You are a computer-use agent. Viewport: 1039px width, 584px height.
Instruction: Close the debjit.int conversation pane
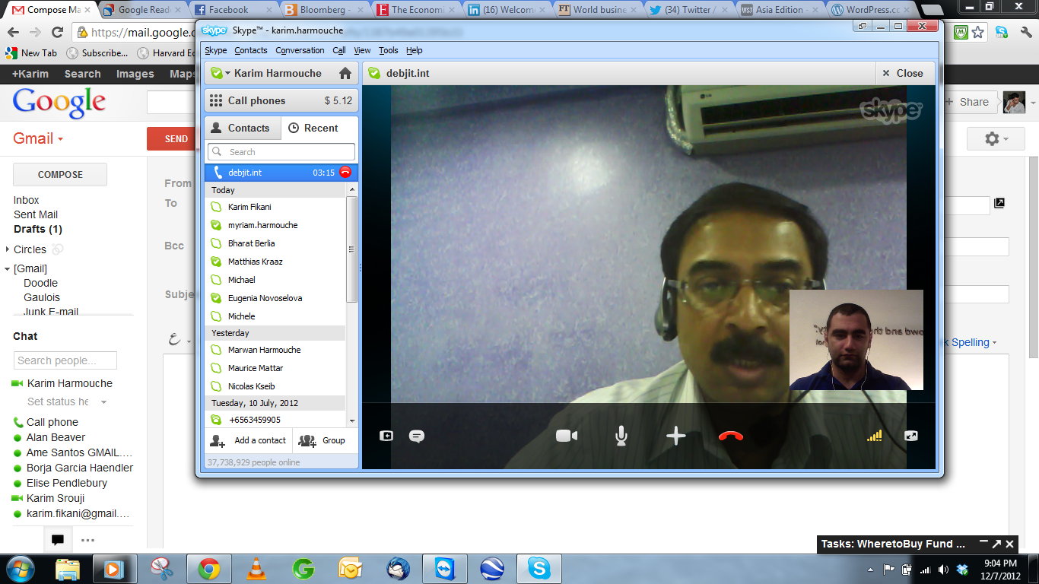[902, 74]
